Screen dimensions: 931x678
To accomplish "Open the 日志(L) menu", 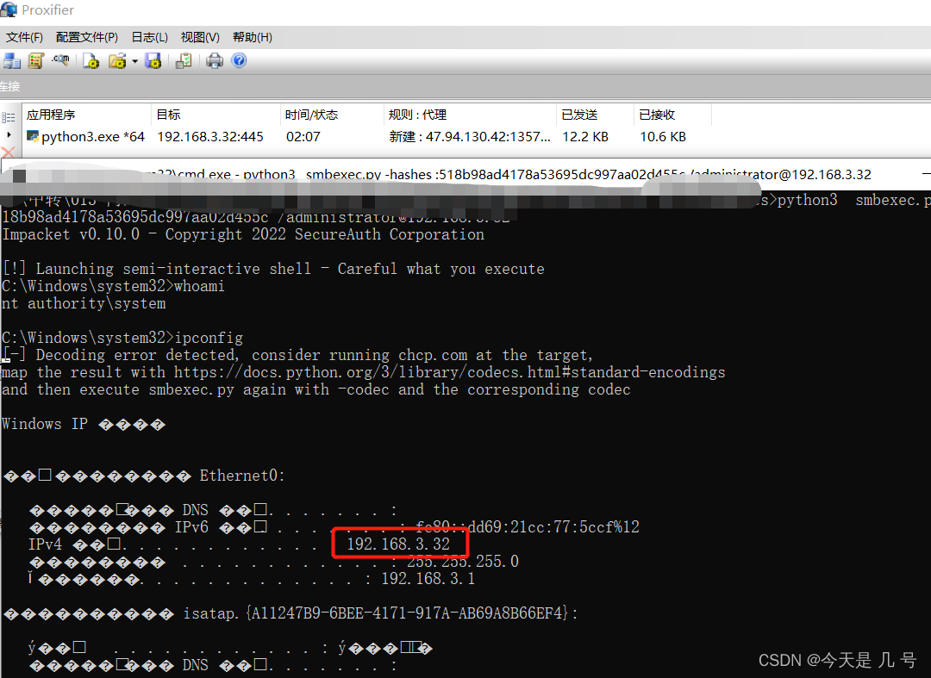I will [x=149, y=37].
